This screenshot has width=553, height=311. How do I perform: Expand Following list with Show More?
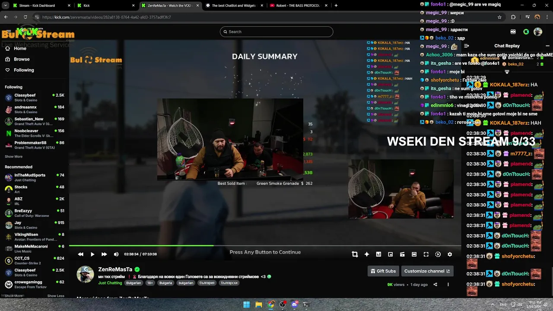click(13, 157)
